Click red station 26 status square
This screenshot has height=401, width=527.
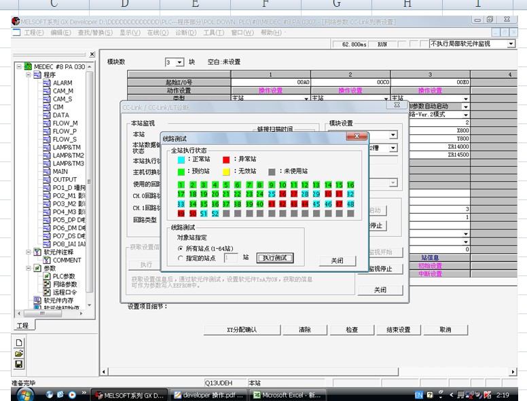(283, 194)
